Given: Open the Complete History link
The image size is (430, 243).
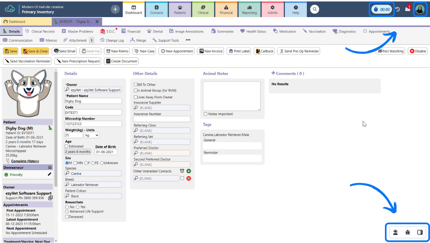Looking at the screenshot, I should click(x=25, y=161).
